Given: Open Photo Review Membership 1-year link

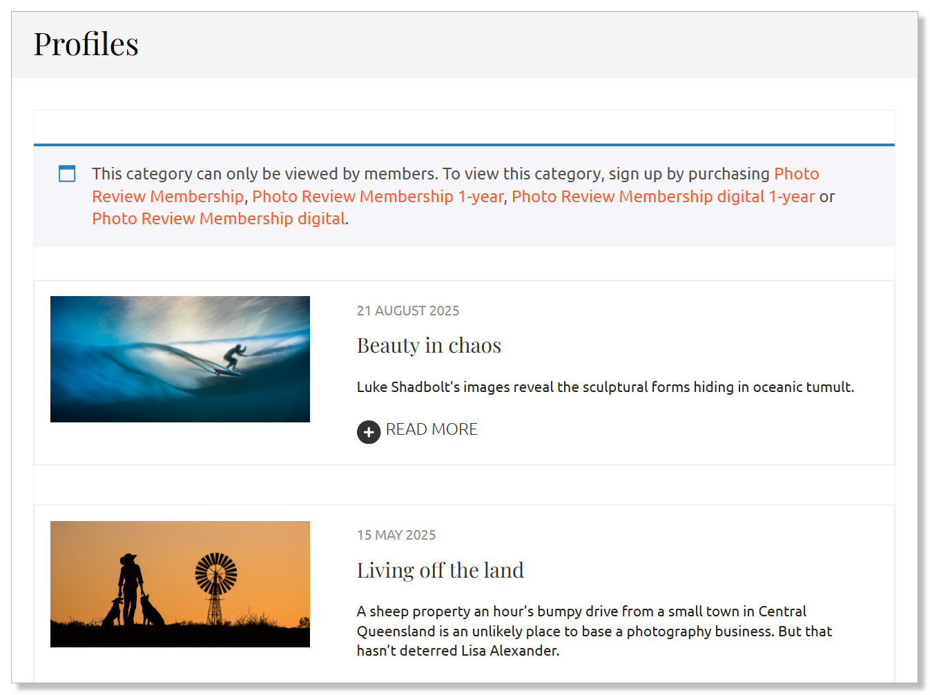Looking at the screenshot, I should tap(378, 197).
